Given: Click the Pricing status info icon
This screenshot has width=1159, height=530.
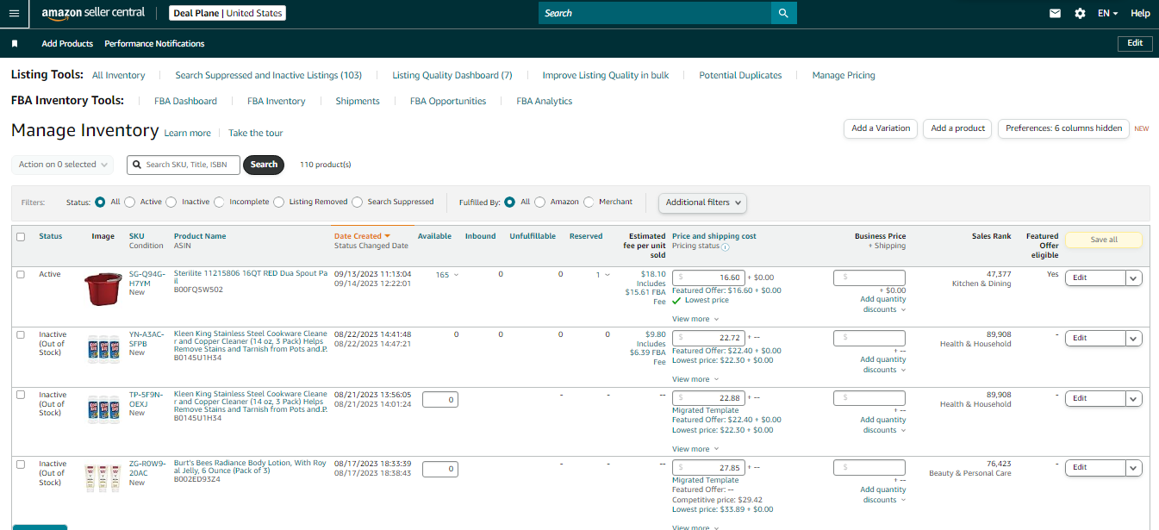Looking at the screenshot, I should [725, 246].
